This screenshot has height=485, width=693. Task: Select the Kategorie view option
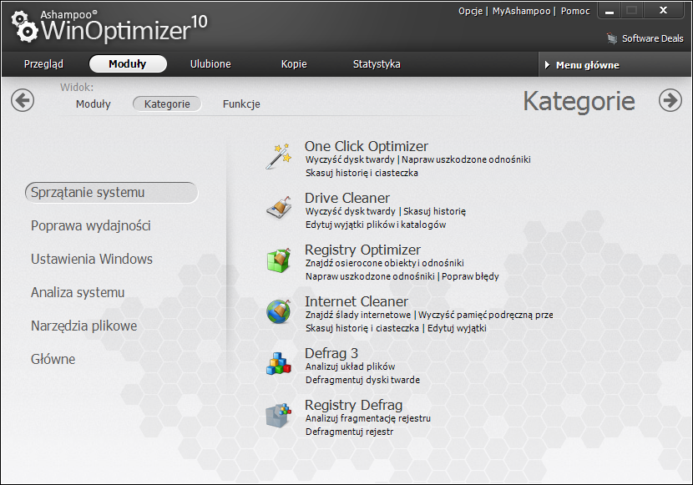coord(167,104)
